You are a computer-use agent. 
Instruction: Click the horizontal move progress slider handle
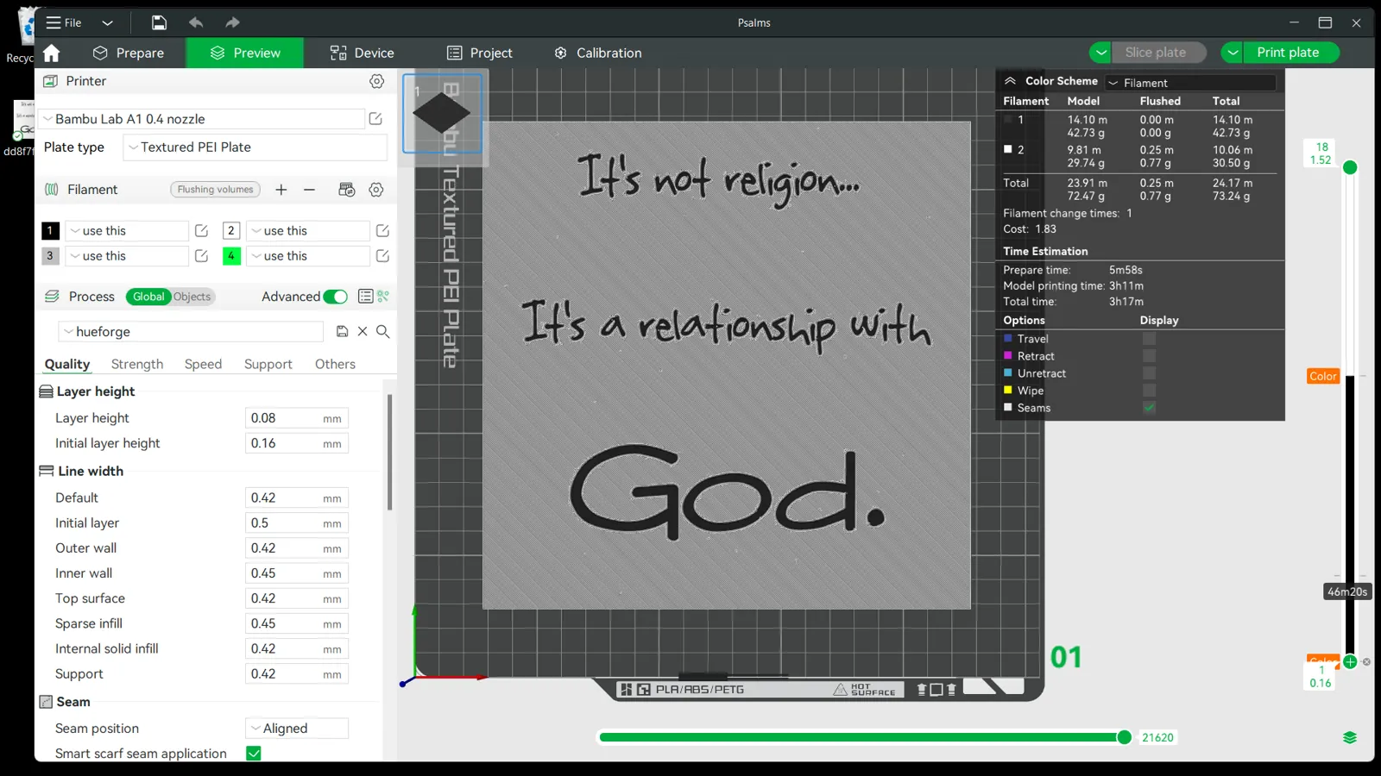[x=1125, y=737]
